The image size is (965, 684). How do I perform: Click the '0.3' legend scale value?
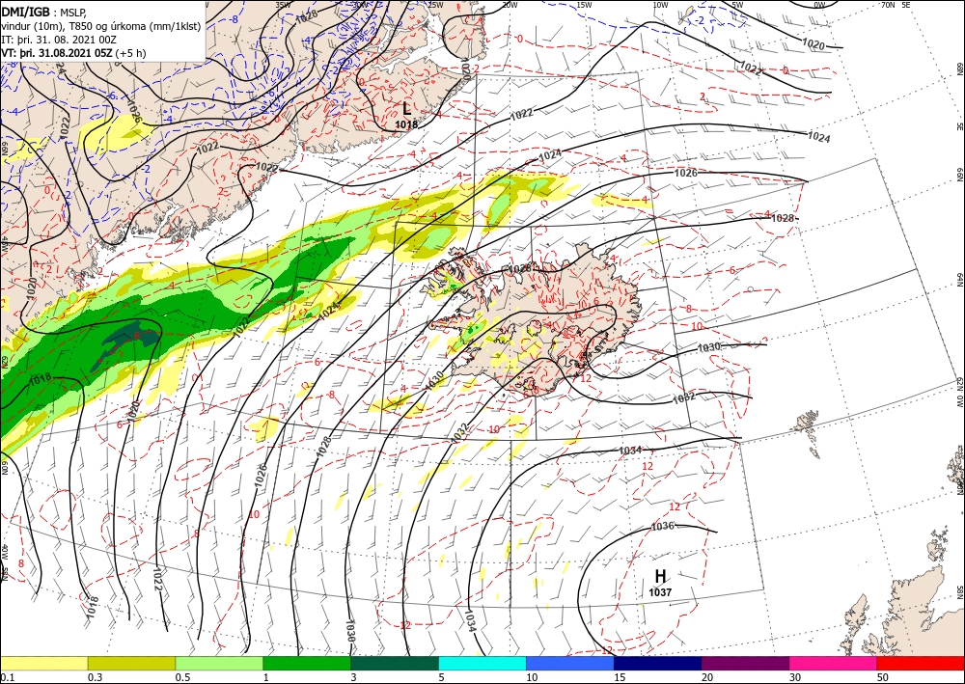pos(95,677)
